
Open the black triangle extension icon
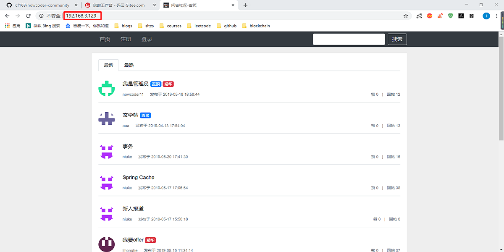461,16
